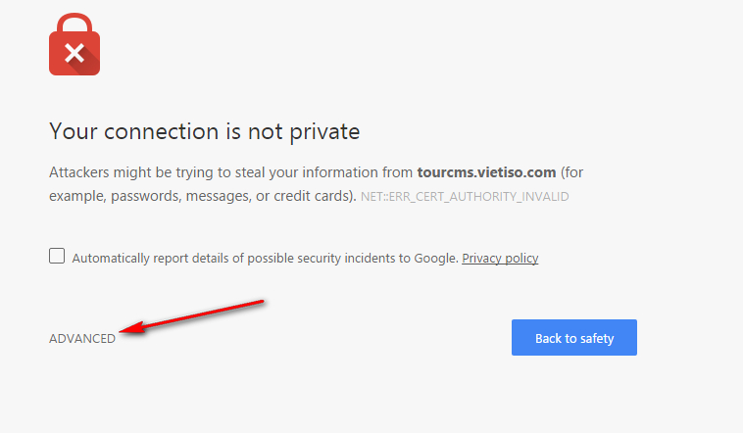Select the NET::ERR_CERT_AUTHORITY_INVALID error code
743x433 pixels.
(x=465, y=197)
